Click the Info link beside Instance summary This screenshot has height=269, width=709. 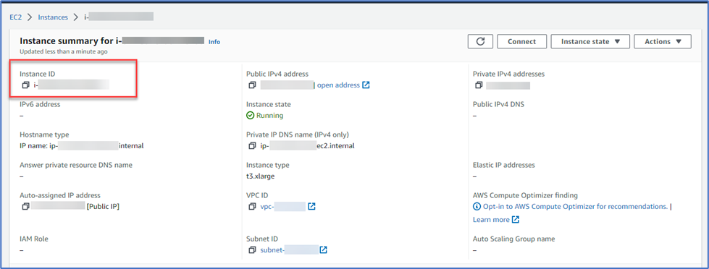[x=214, y=41]
